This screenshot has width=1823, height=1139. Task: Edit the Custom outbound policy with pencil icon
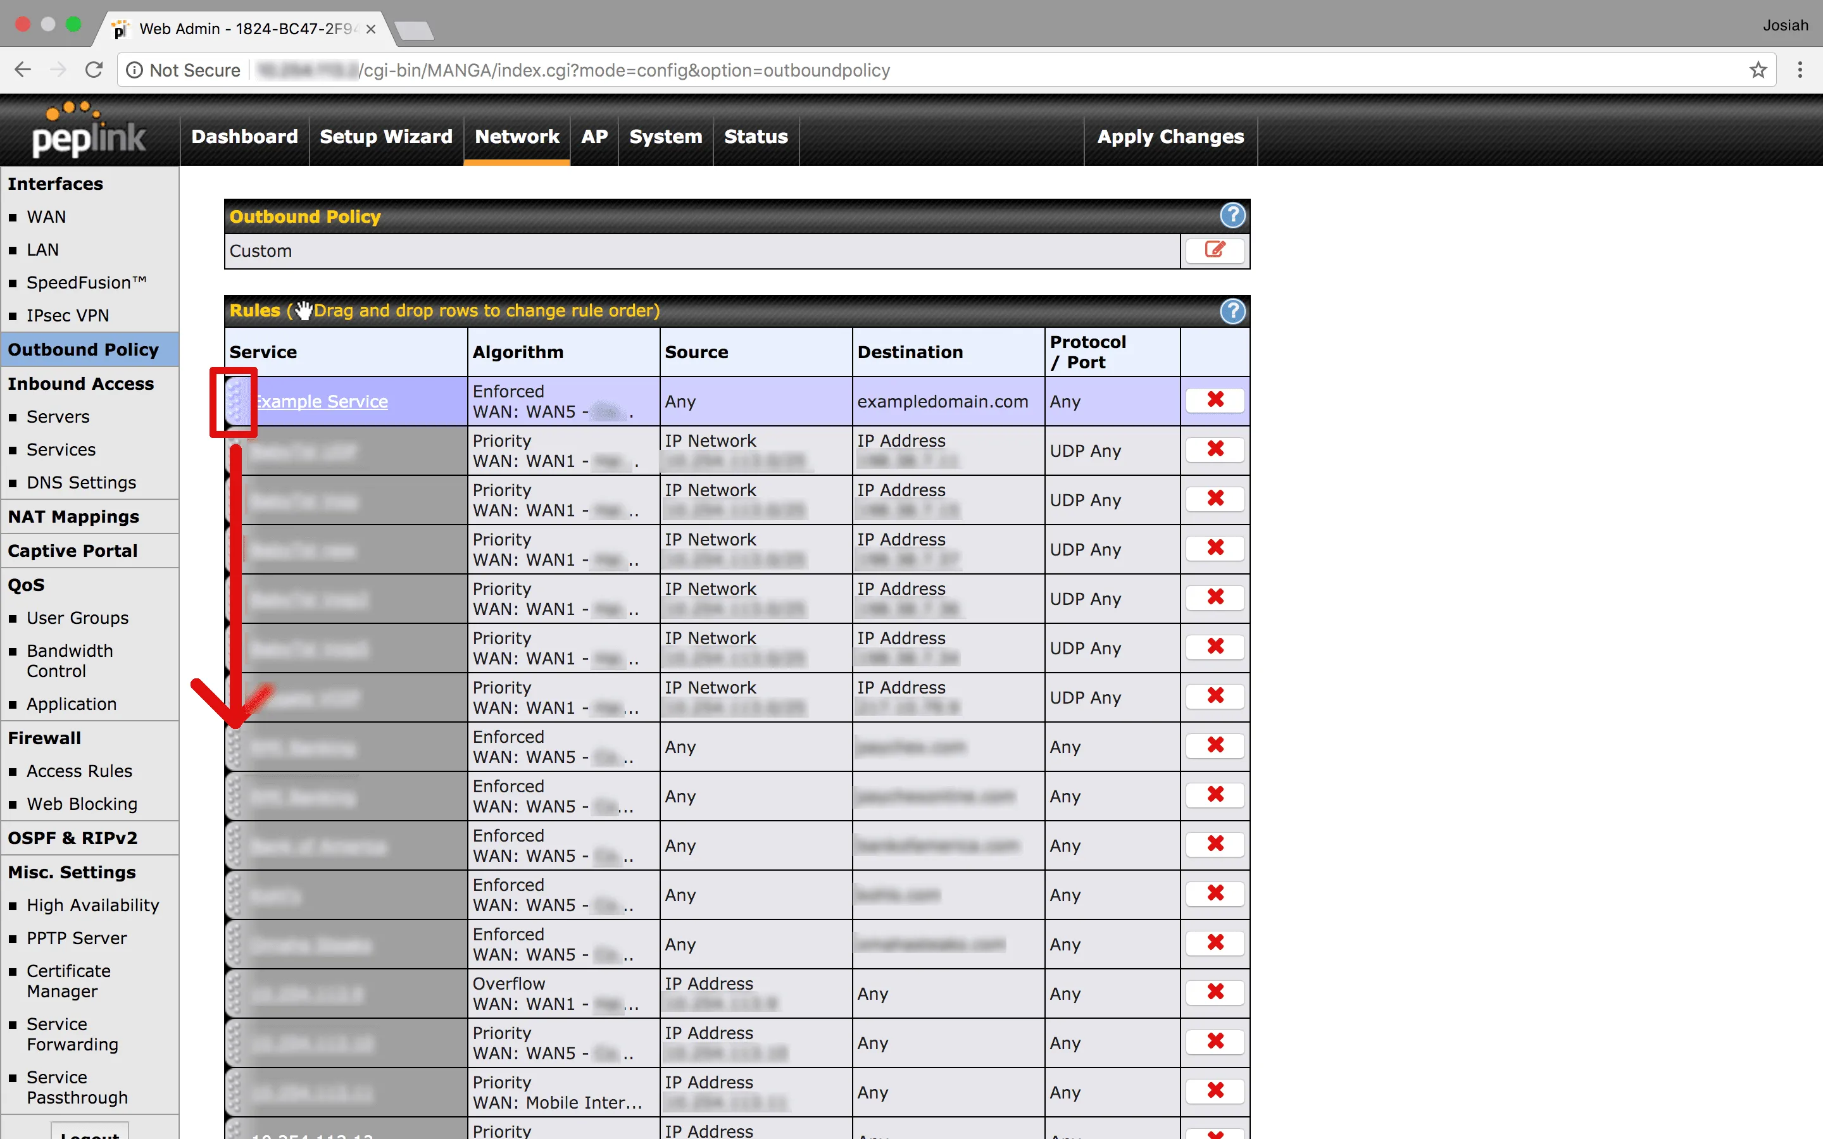click(x=1214, y=250)
